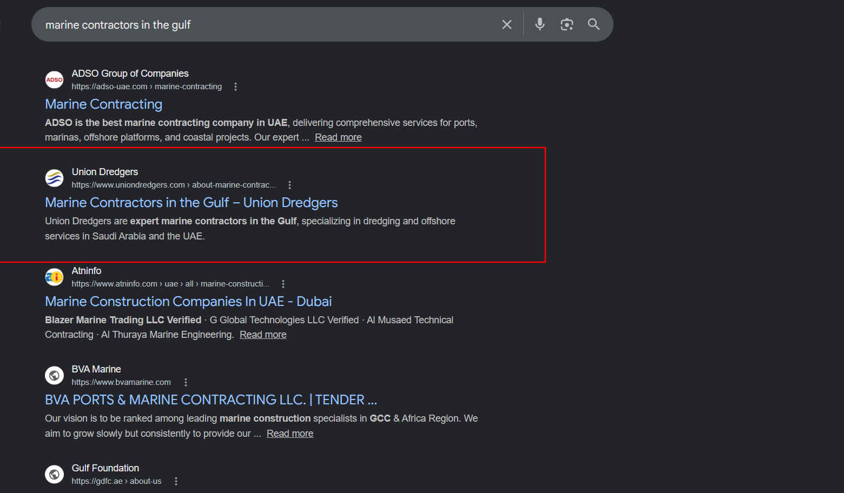
Task: Click the adso-uae.com URL breadcrumb
Action: [x=147, y=86]
